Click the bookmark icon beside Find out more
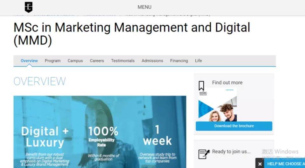The image size is (305, 168). click(201, 86)
